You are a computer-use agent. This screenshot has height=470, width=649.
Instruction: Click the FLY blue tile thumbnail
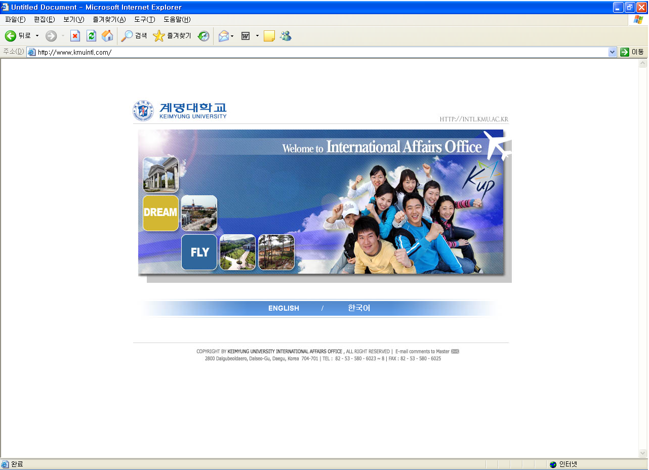pos(199,252)
